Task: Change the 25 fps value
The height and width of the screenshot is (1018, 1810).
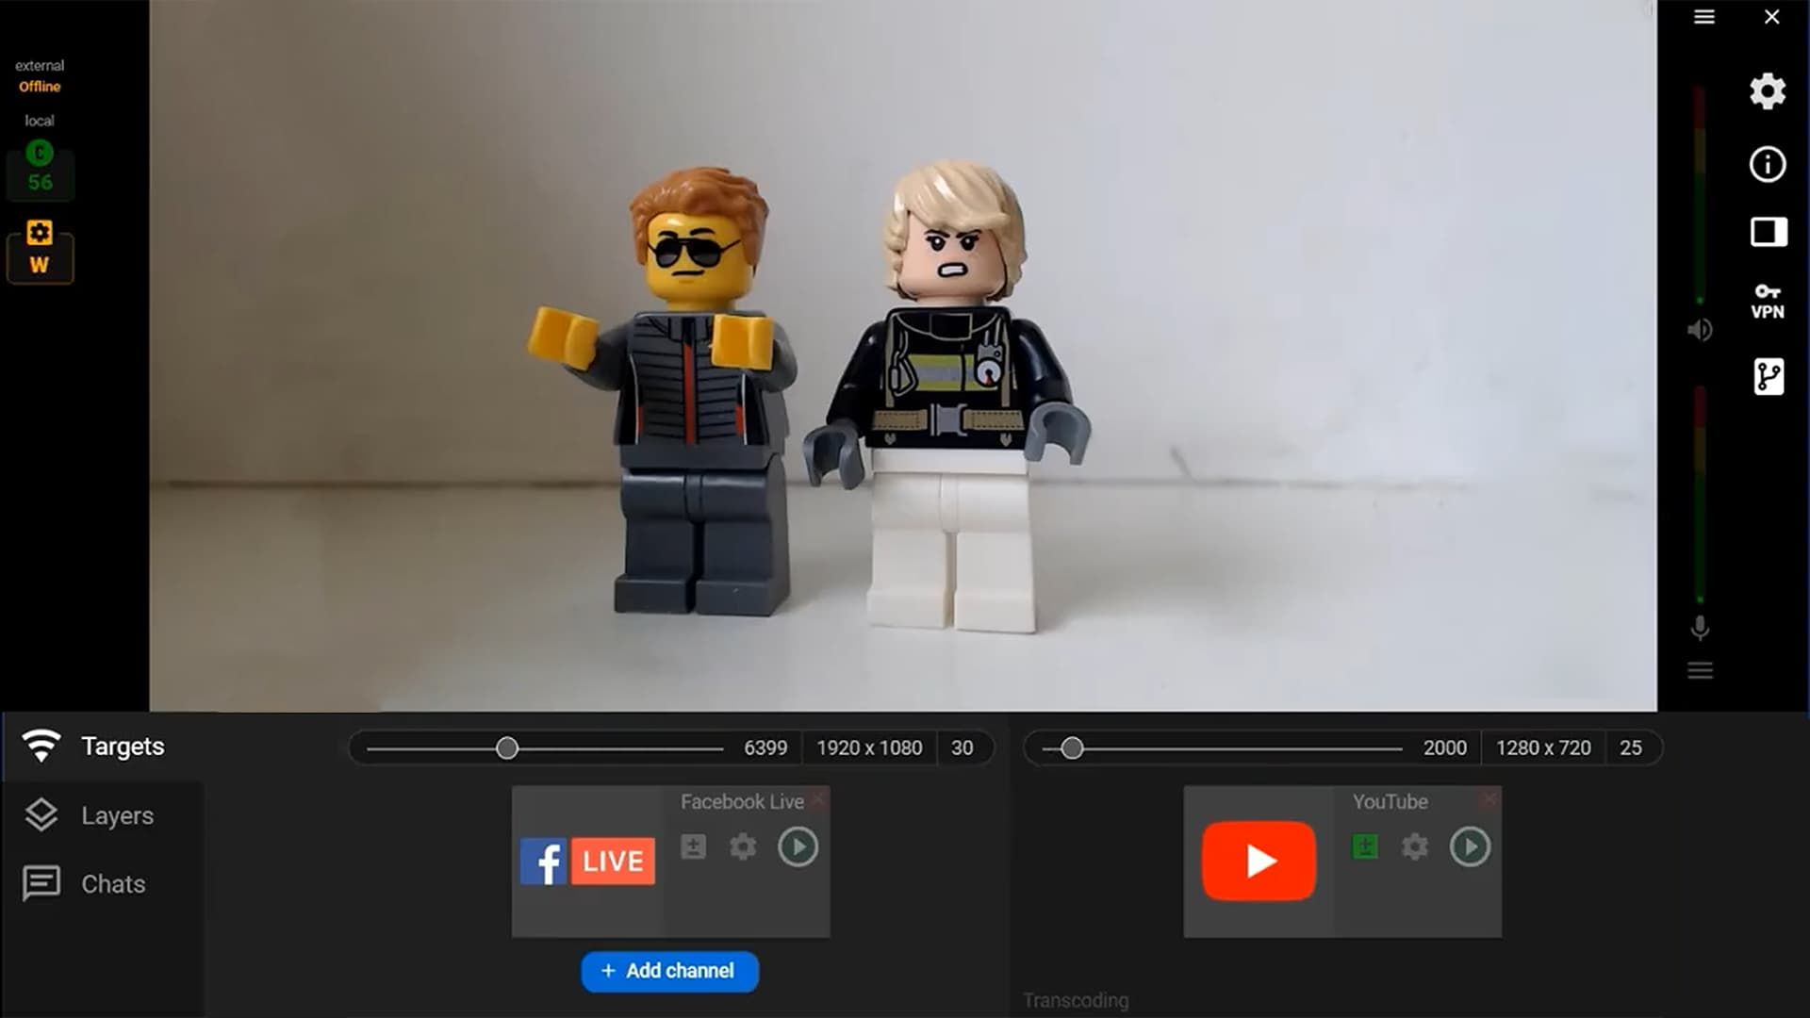Action: pyautogui.click(x=1631, y=748)
